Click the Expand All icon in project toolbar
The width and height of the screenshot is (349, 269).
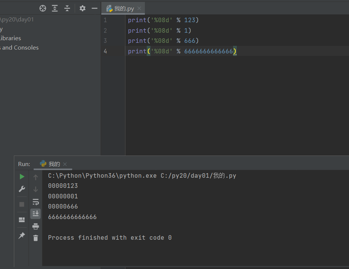click(x=55, y=9)
